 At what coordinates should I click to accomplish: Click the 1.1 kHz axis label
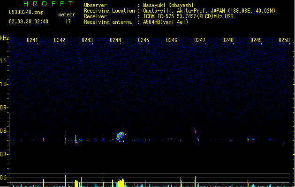[x=4, y=61]
